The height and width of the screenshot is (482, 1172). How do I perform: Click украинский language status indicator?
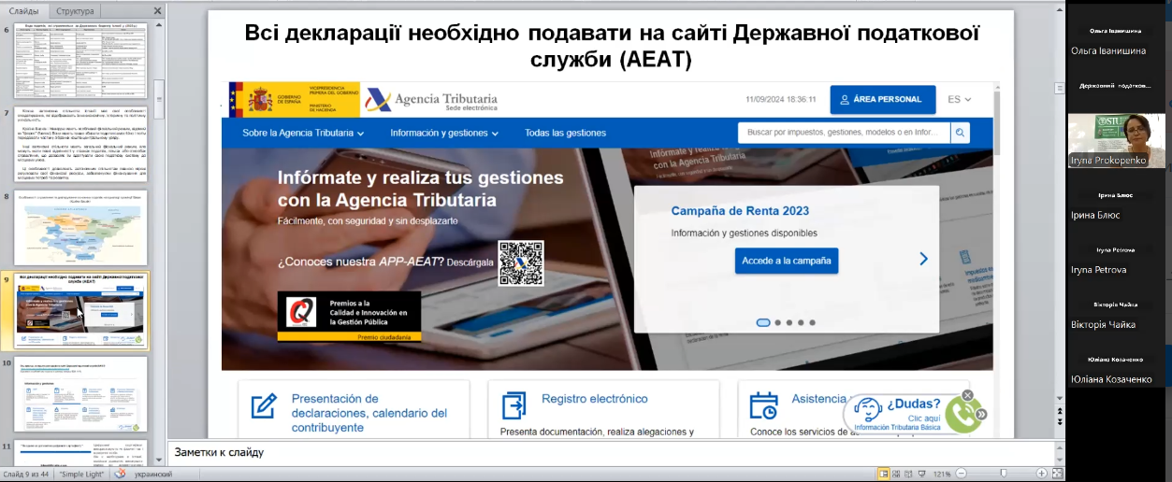click(153, 475)
